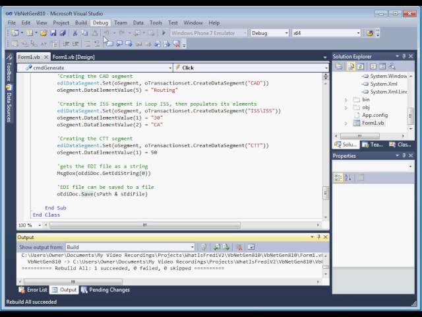
Task: Clear all text in the Output window
Action: [239, 247]
